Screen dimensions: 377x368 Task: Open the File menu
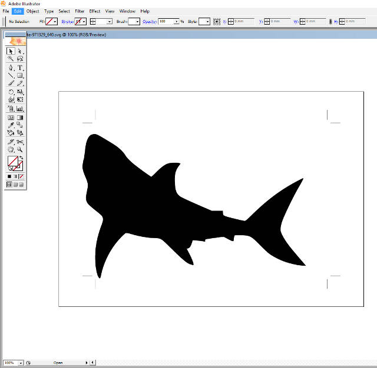pos(6,11)
